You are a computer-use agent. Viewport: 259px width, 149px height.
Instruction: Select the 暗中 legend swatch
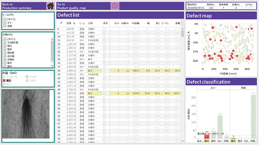pos(4,85)
